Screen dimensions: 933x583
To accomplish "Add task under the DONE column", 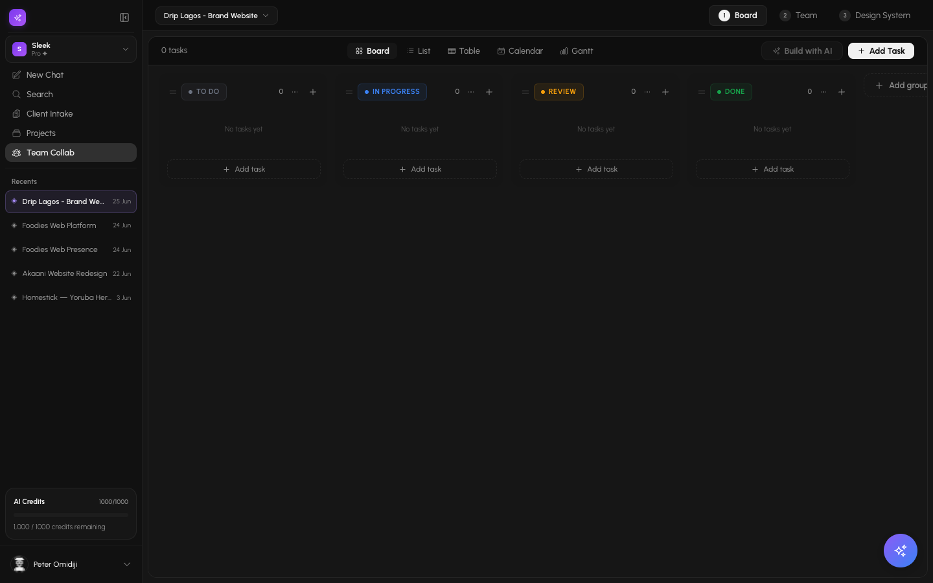I will (773, 169).
